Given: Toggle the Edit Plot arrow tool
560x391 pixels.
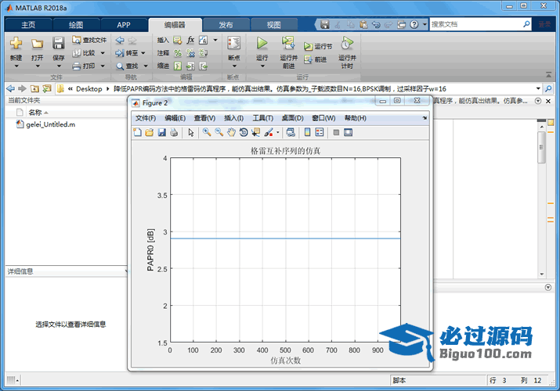Looking at the screenshot, I should point(191,132).
